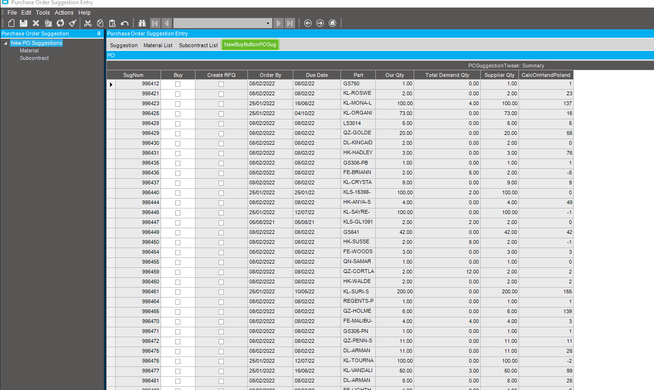This screenshot has height=390, width=654.
Task: Go to next record arrow icon
Action: click(279, 23)
